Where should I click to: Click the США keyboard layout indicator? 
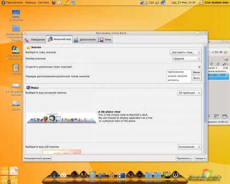pos(151,3)
